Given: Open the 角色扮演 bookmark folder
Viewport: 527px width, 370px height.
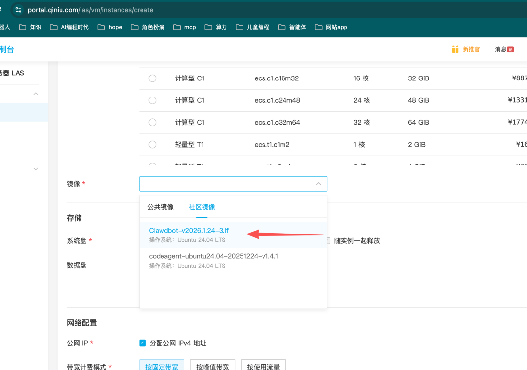Looking at the screenshot, I should pos(147,27).
